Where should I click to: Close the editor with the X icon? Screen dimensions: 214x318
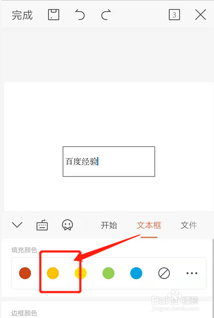[201, 15]
